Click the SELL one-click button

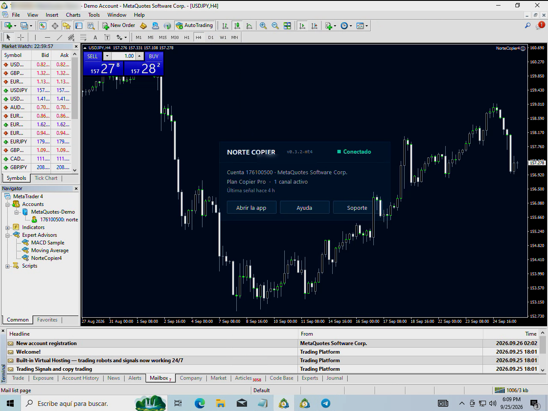tap(92, 56)
